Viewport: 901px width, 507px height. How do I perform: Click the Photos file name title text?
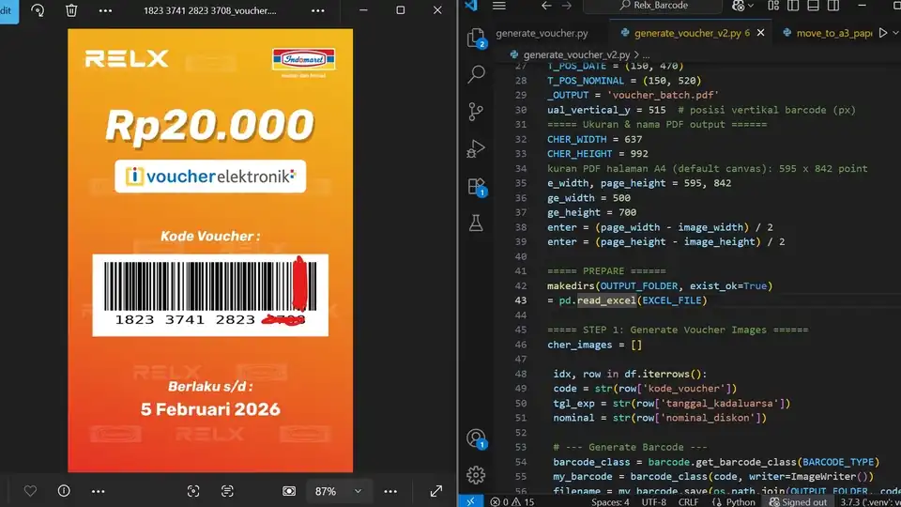[x=209, y=10]
